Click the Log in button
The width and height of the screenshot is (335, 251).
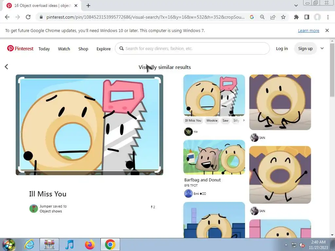coord(282,48)
